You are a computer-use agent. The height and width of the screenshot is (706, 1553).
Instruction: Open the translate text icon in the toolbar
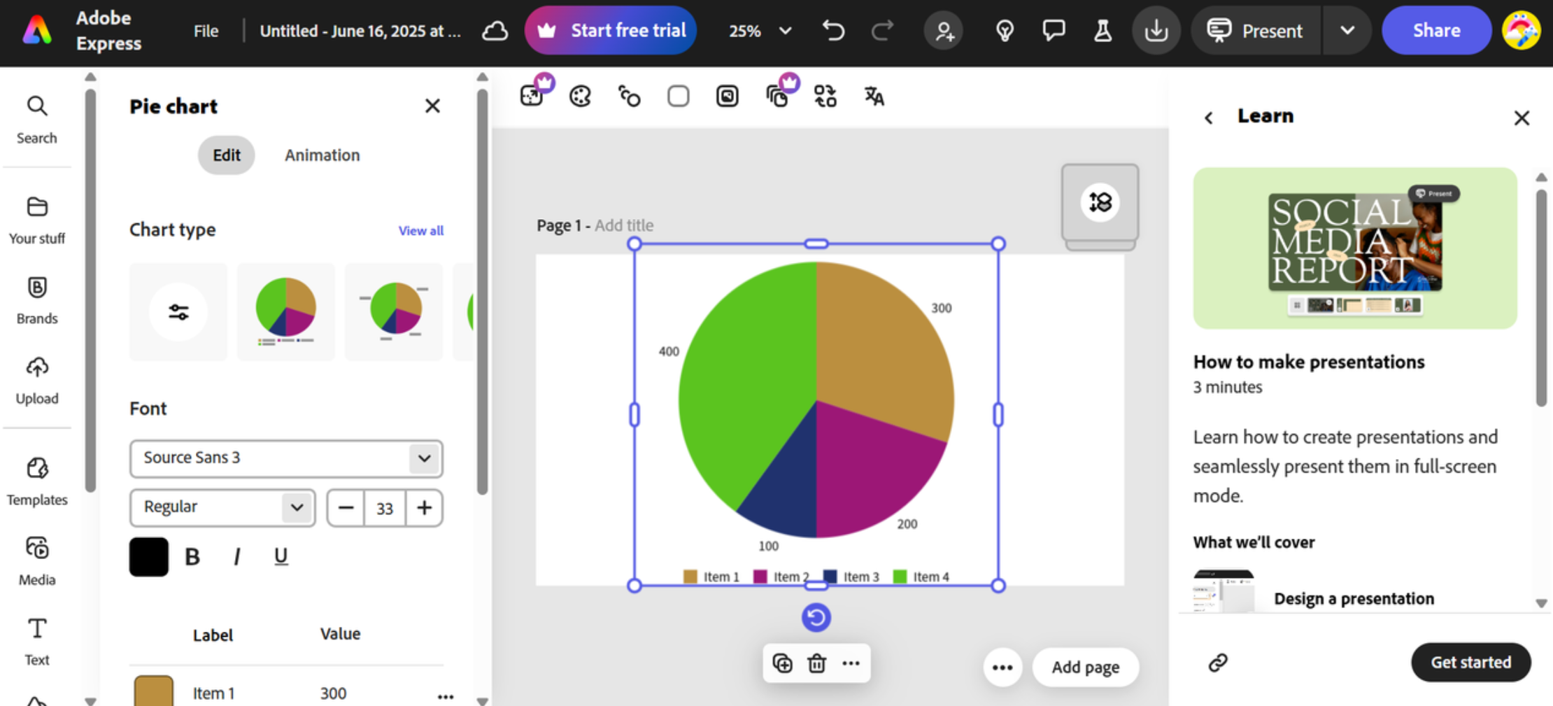pos(874,96)
